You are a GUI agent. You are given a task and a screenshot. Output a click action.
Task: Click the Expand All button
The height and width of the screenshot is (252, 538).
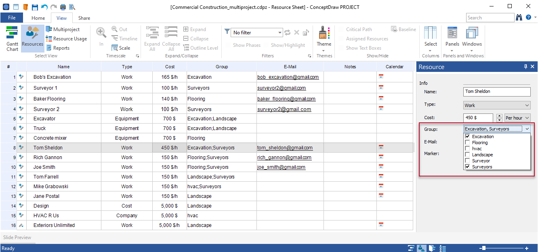[x=152, y=38]
